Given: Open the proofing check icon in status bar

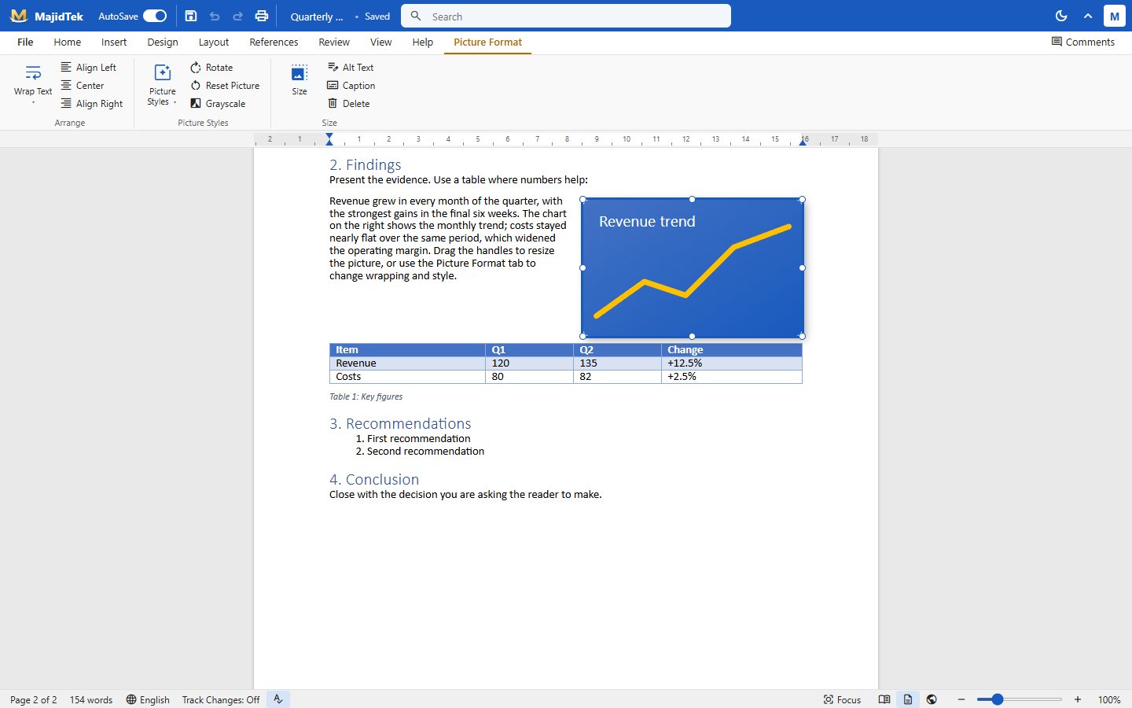Looking at the screenshot, I should pos(278,699).
